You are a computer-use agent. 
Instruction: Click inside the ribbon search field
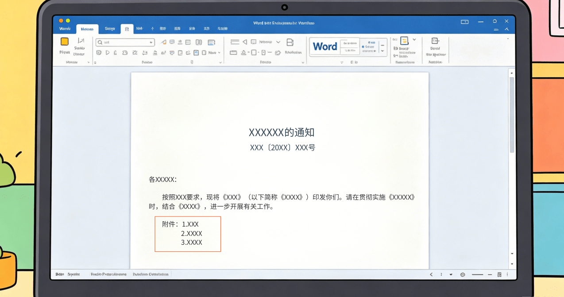[125, 42]
